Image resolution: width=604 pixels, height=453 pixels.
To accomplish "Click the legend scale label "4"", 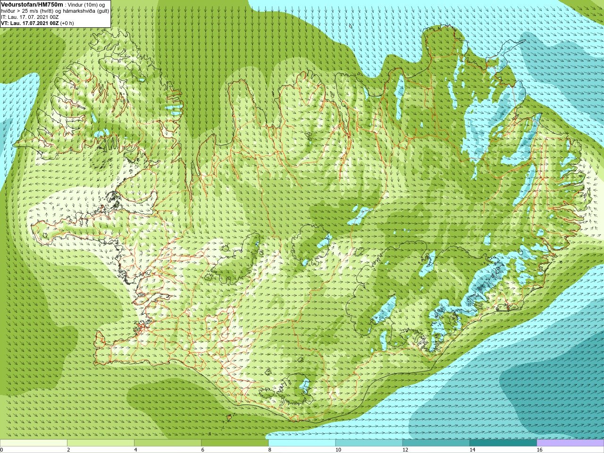I will point(135,450).
